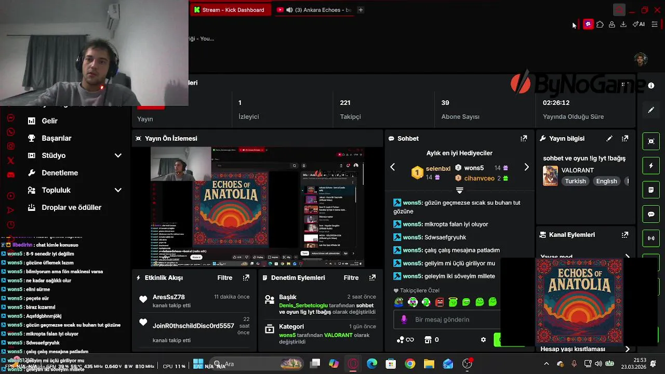Open Hesap yaşı kısıtlaması chevron
665x374 pixels.
point(628,349)
